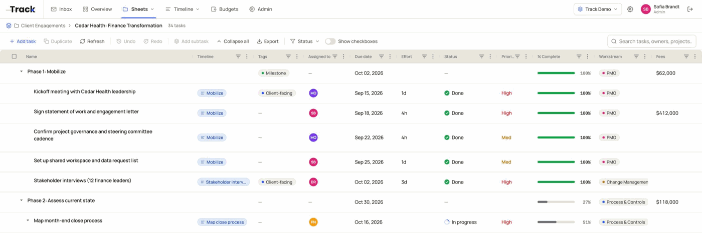Click the filter icon in the Workstream column
Viewport: 702px width, 233px height.
pos(636,56)
